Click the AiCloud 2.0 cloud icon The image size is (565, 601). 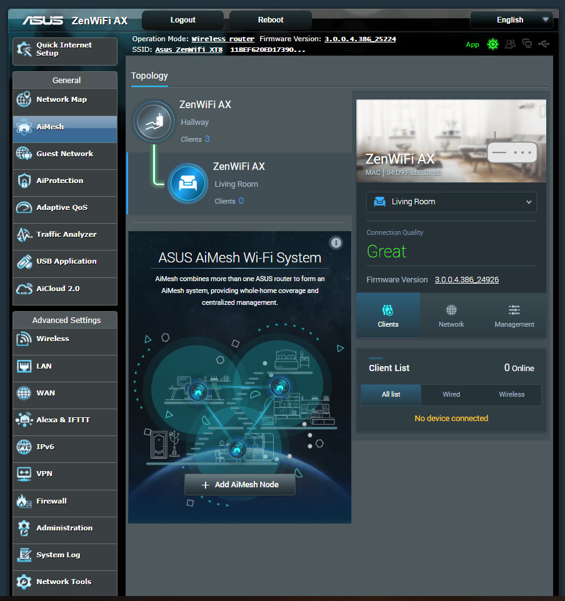[x=24, y=289]
